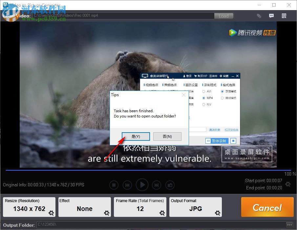This screenshot has height=230, width=297.
Task: Click the speech-bubble feedback icon on the toolbar
Action: (x=271, y=15)
